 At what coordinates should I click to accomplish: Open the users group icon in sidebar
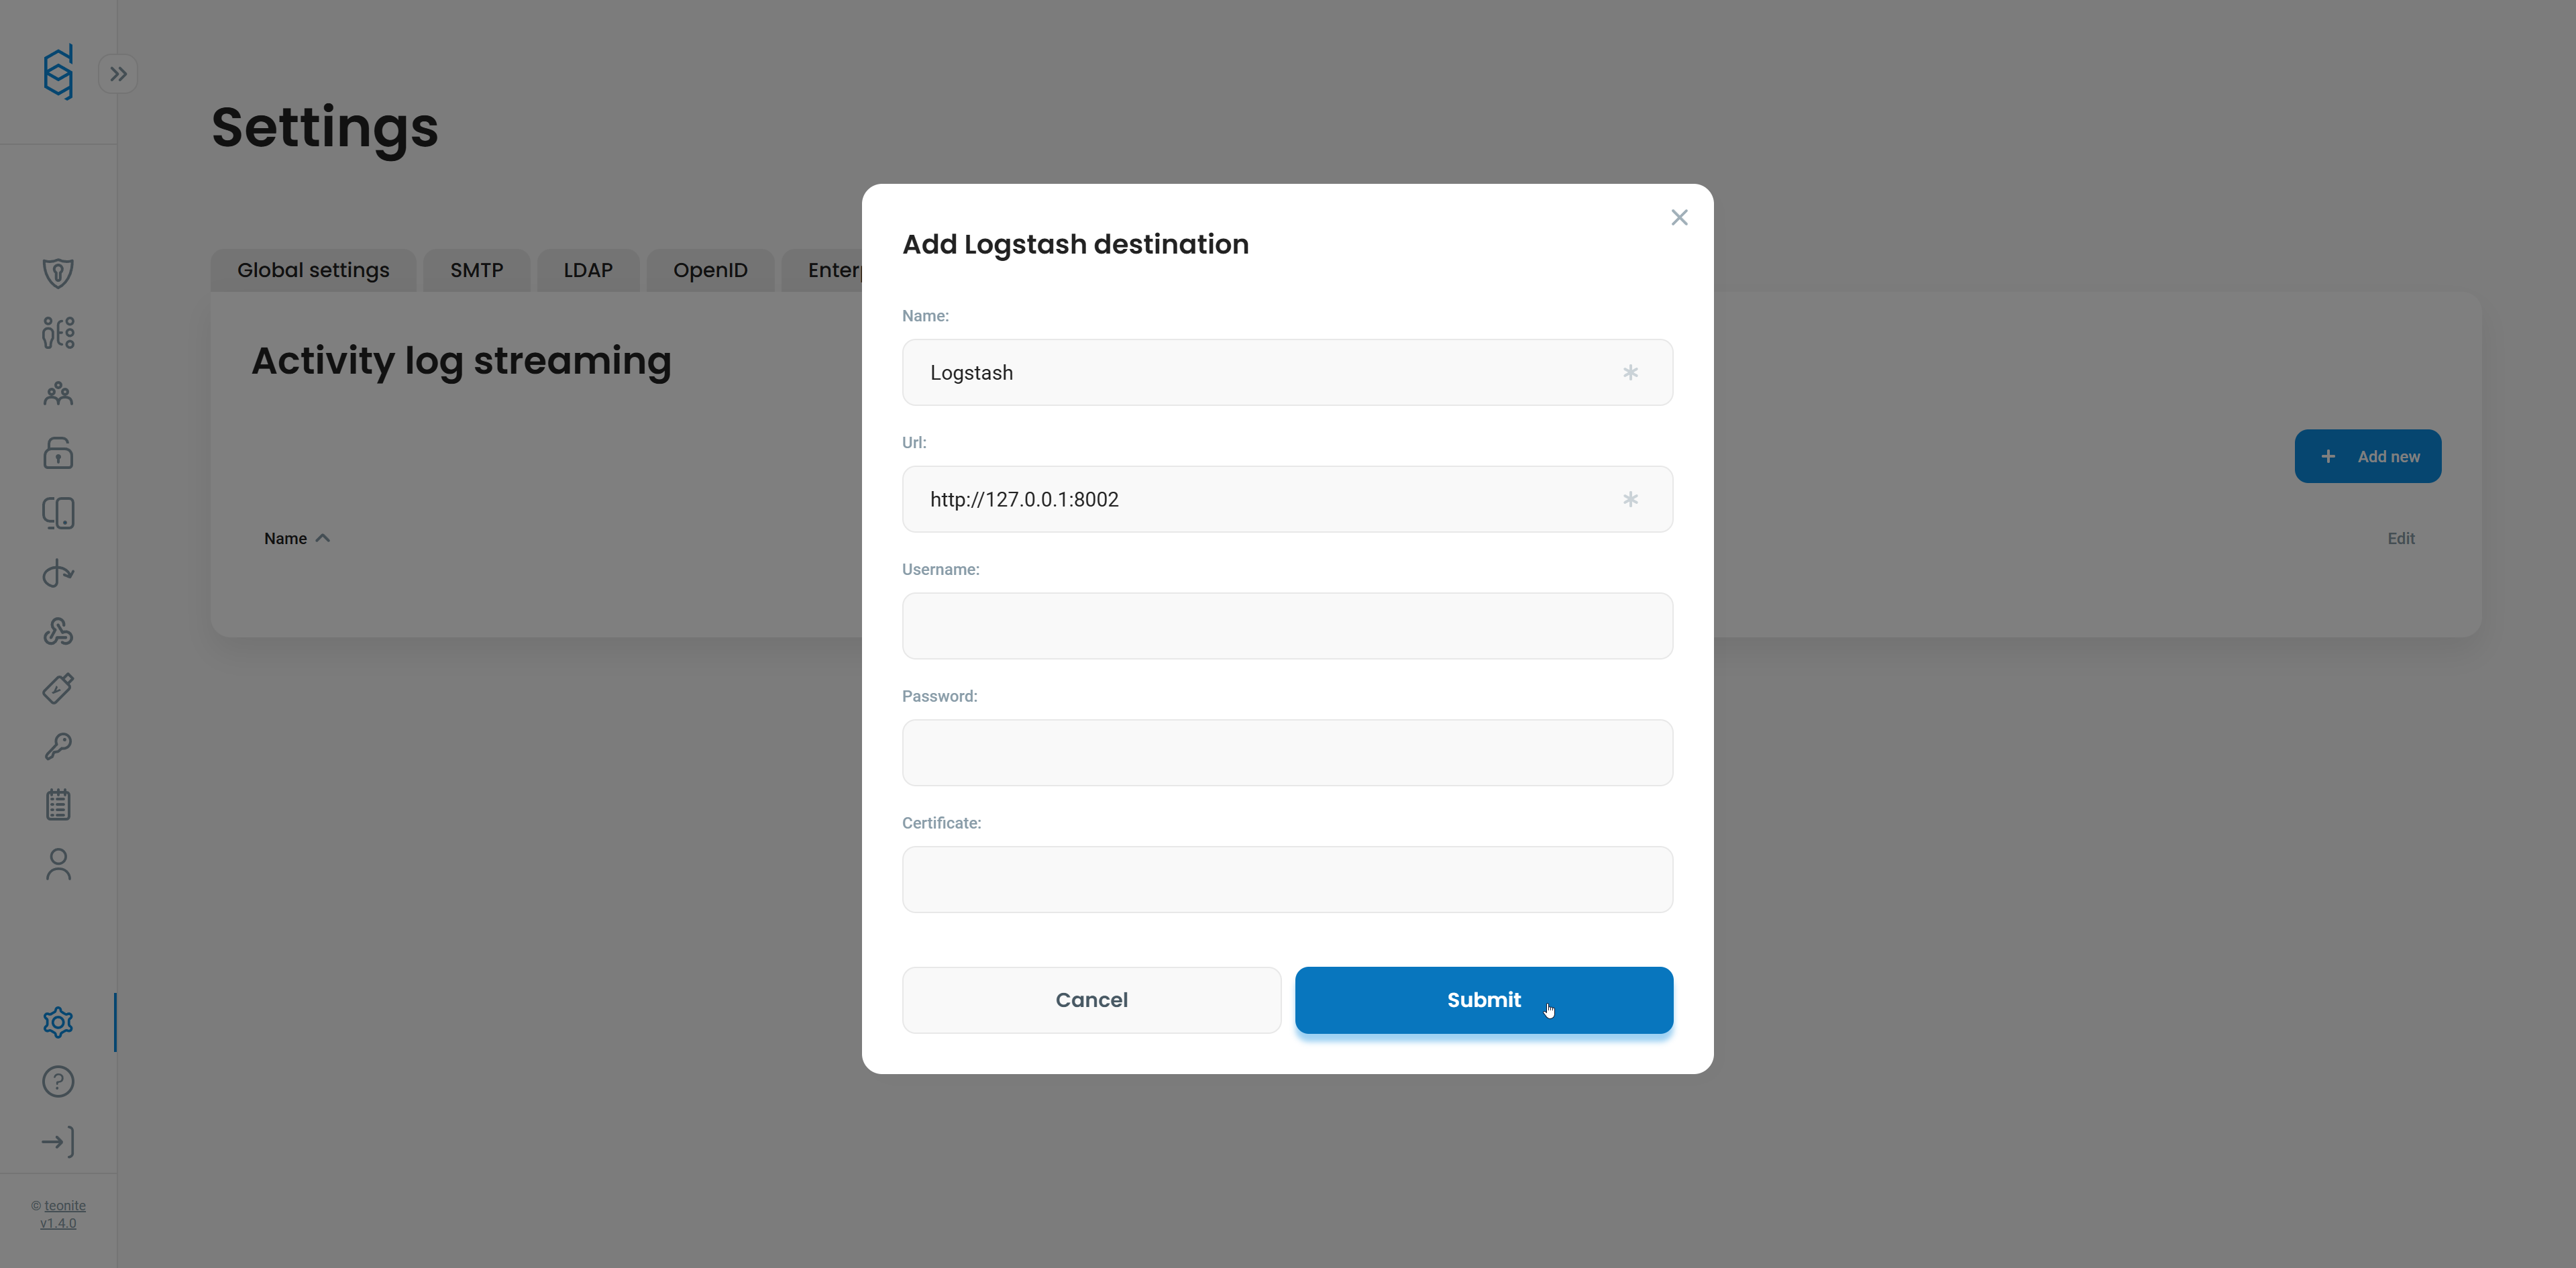[x=58, y=393]
